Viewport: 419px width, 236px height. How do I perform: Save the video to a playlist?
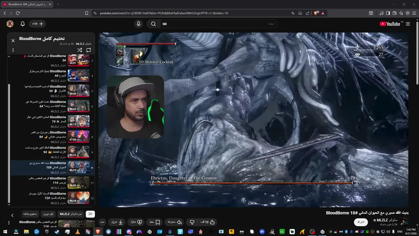(x=155, y=222)
